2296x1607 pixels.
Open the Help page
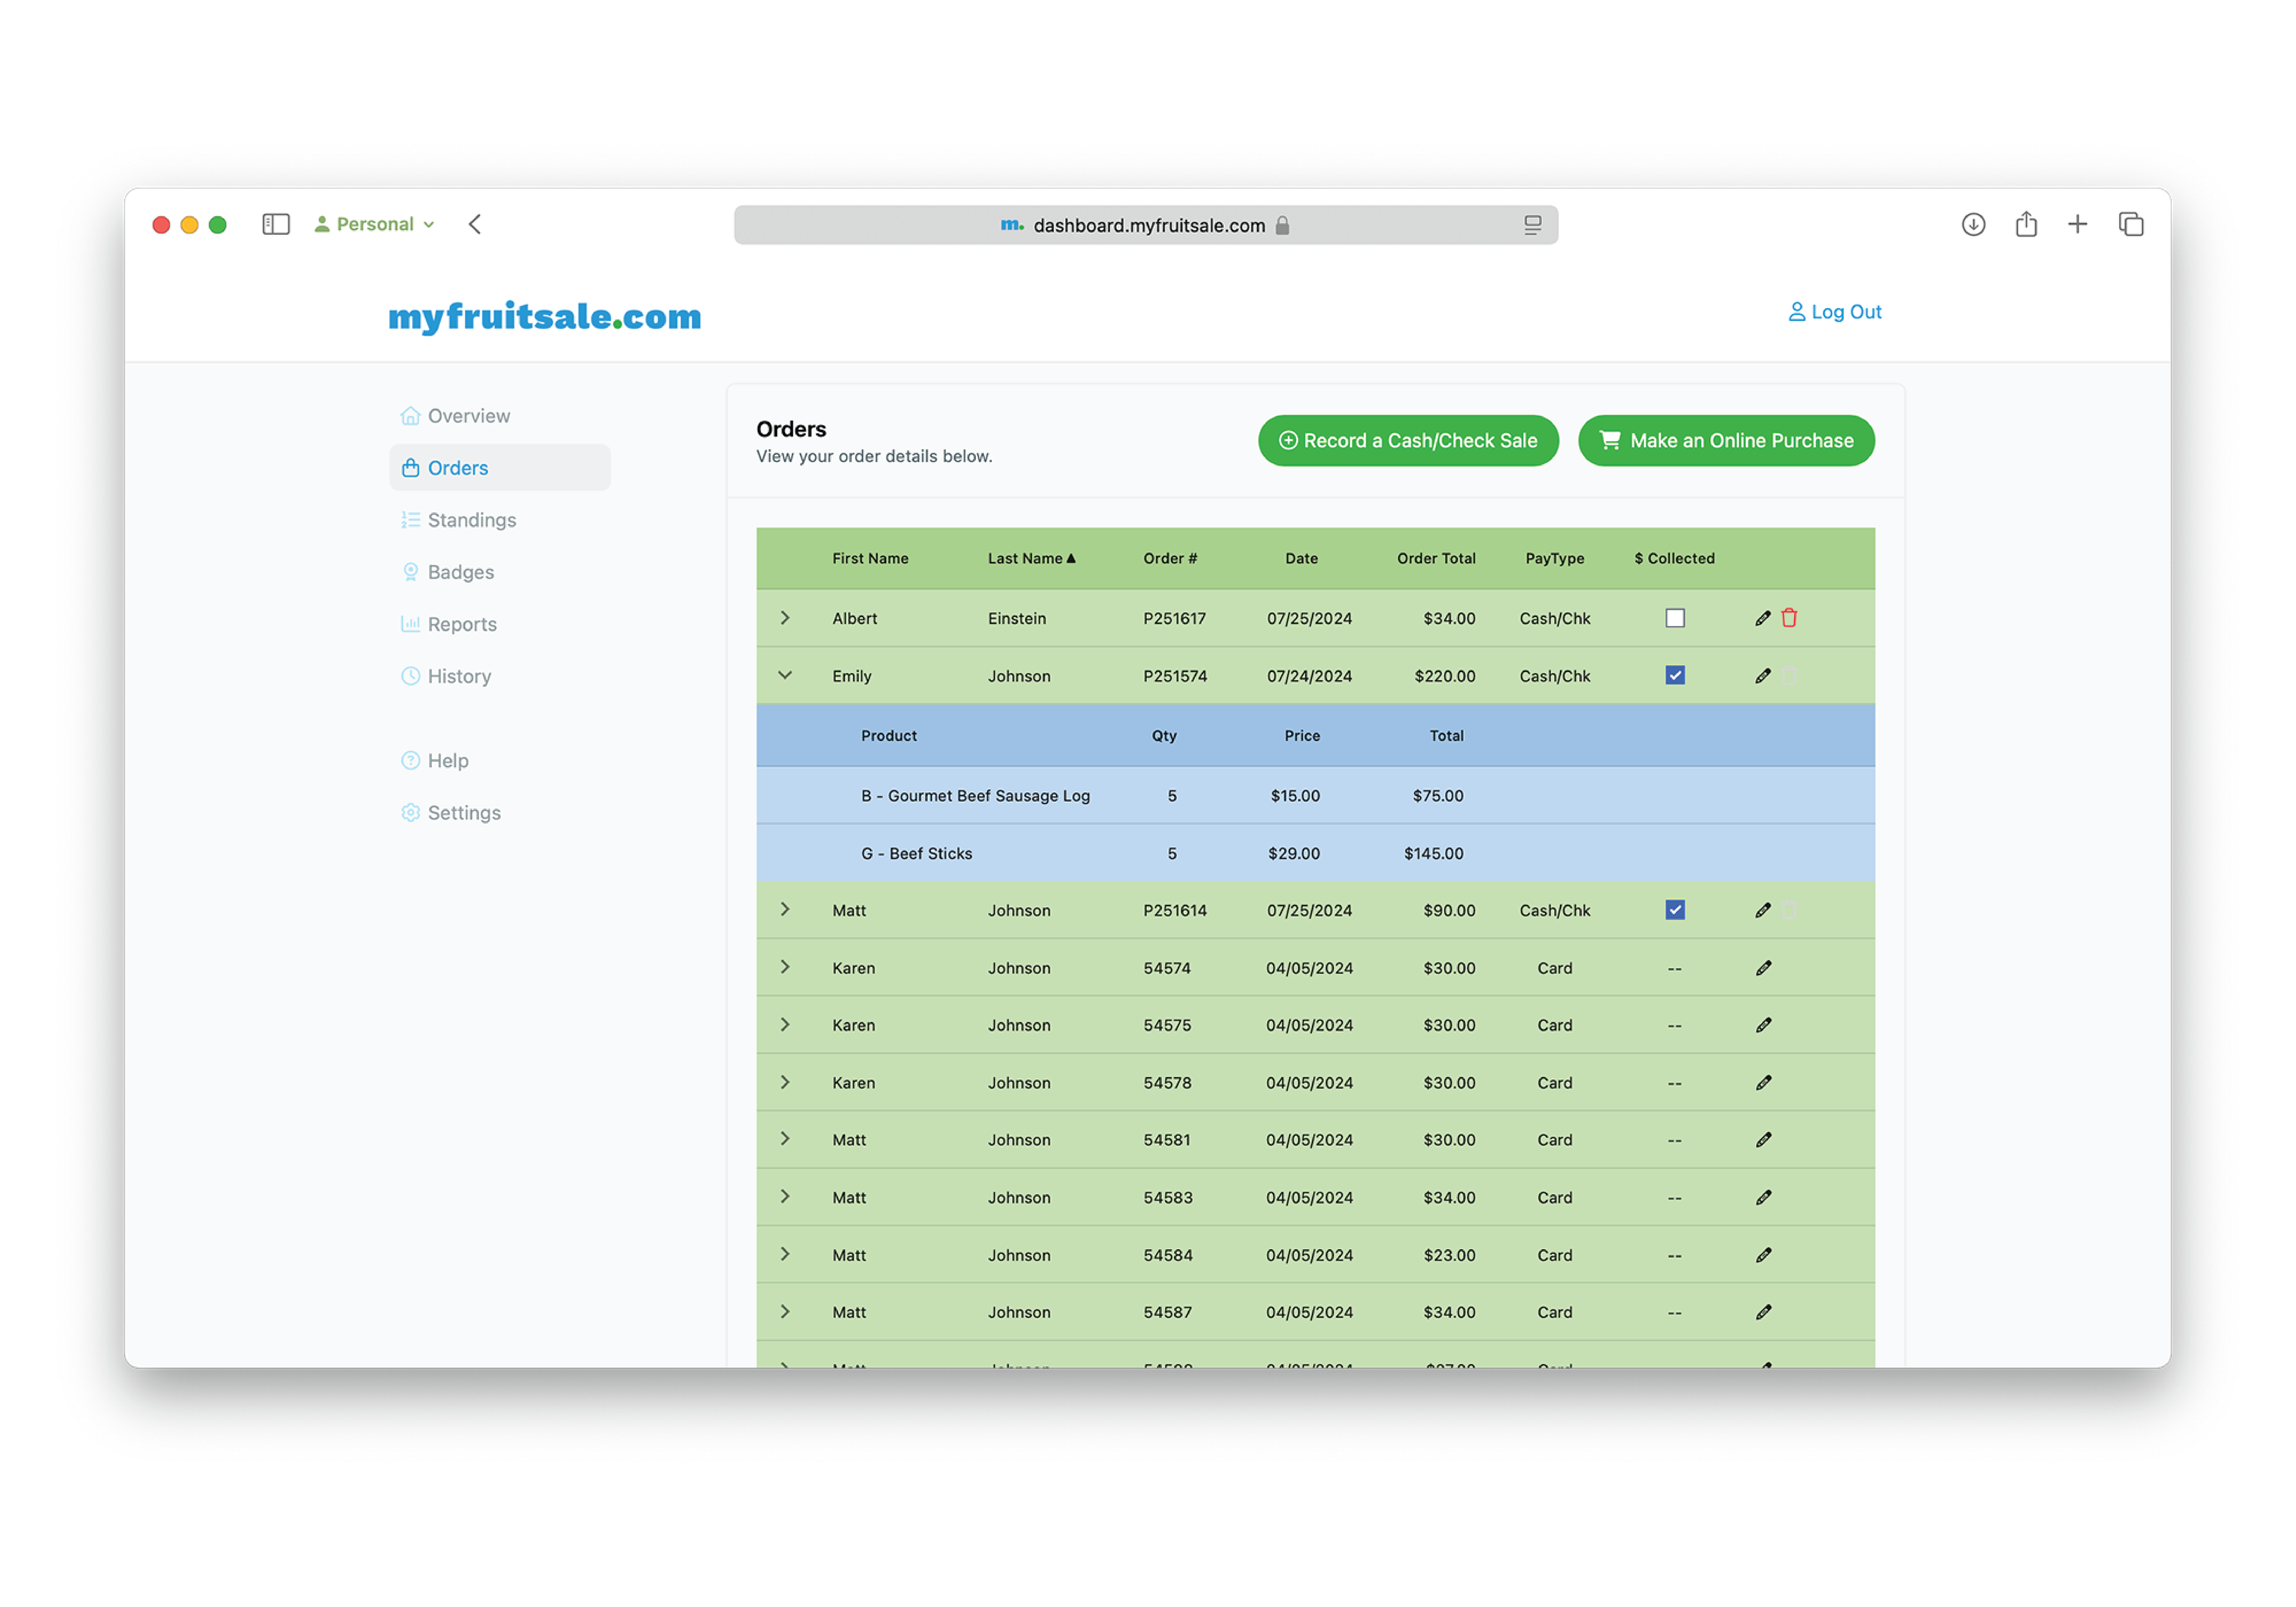click(x=434, y=760)
